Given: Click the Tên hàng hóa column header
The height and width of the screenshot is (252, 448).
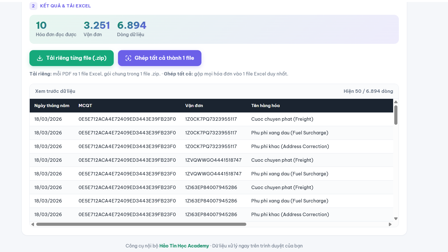Looking at the screenshot, I should coord(265,106).
